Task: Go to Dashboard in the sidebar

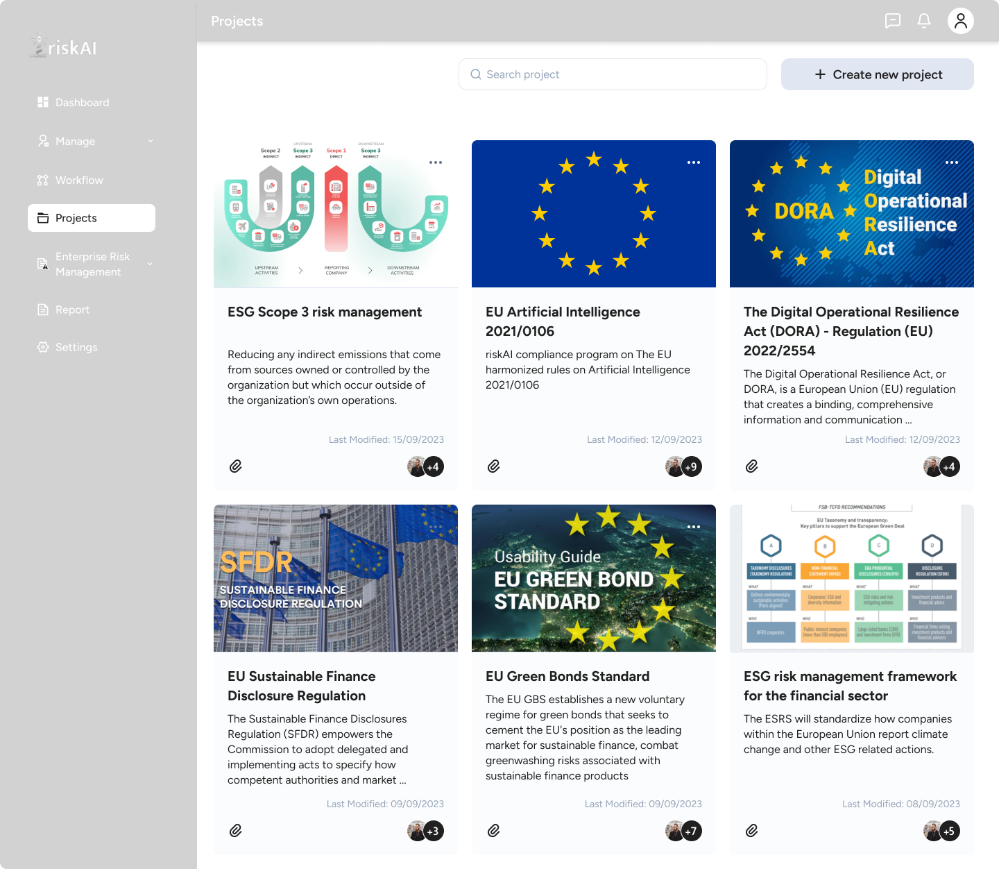Action: pos(82,102)
